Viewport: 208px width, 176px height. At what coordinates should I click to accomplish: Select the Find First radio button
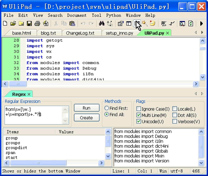click(x=107, y=108)
